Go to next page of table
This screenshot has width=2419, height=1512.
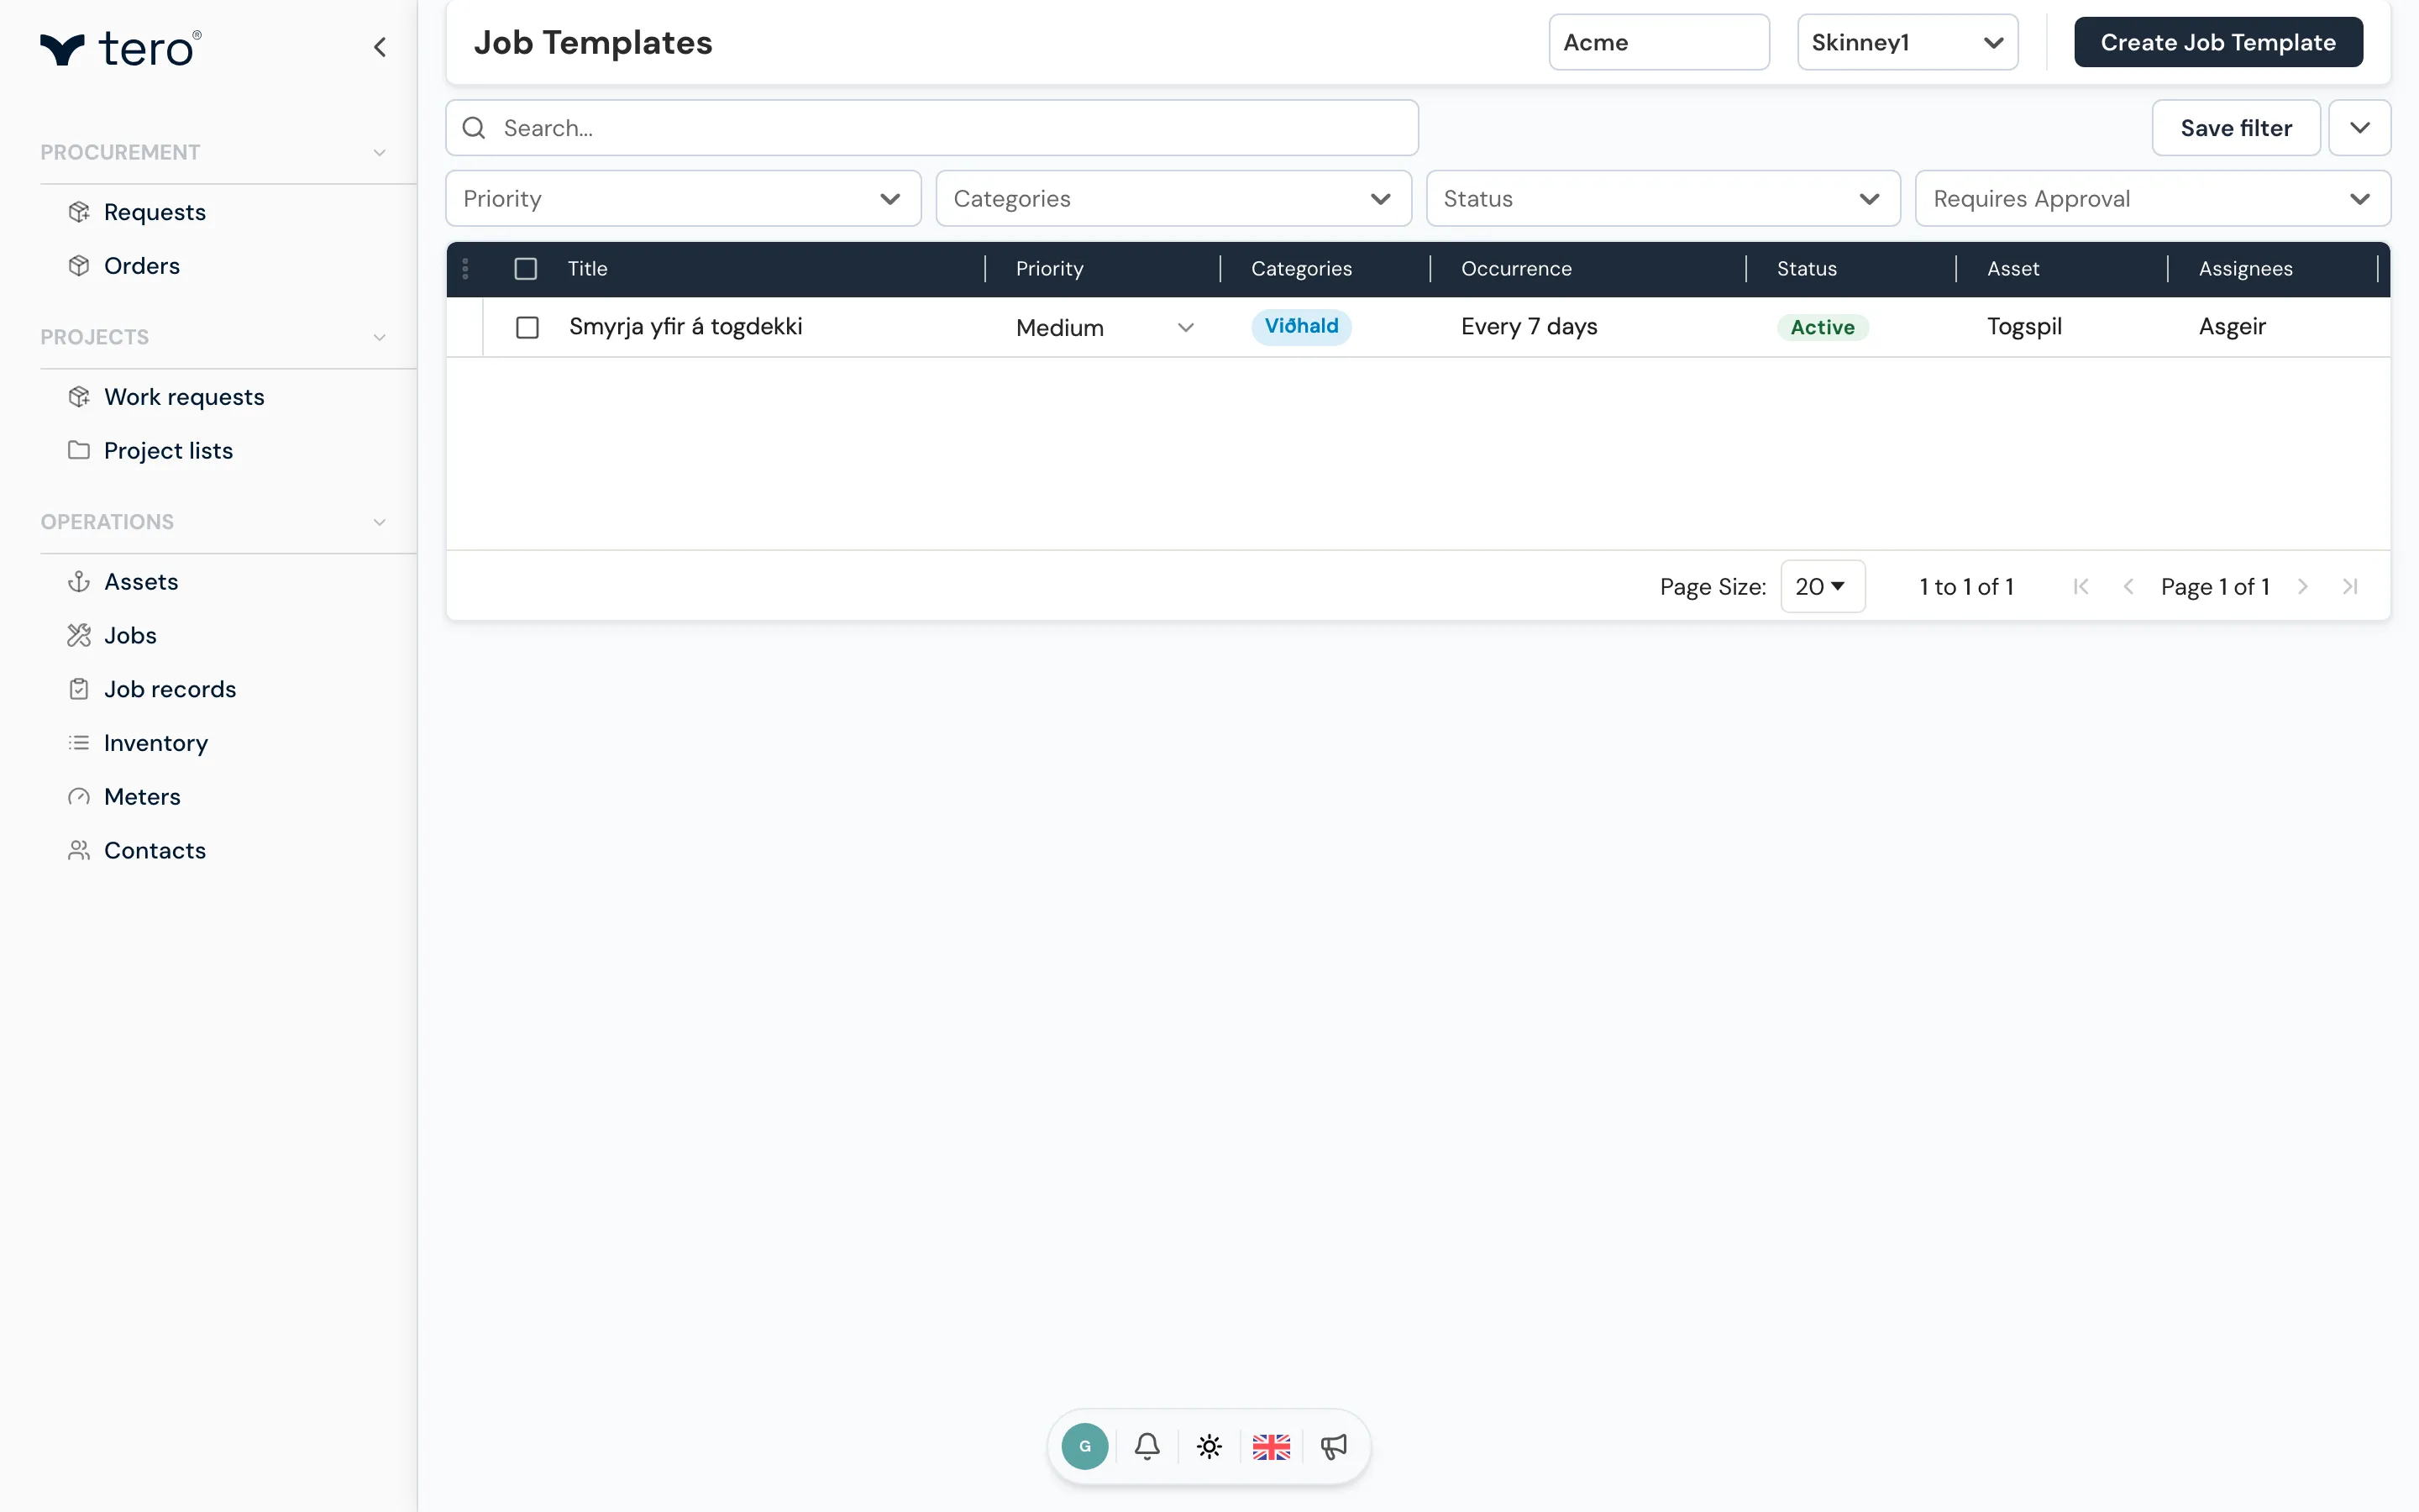[2303, 587]
